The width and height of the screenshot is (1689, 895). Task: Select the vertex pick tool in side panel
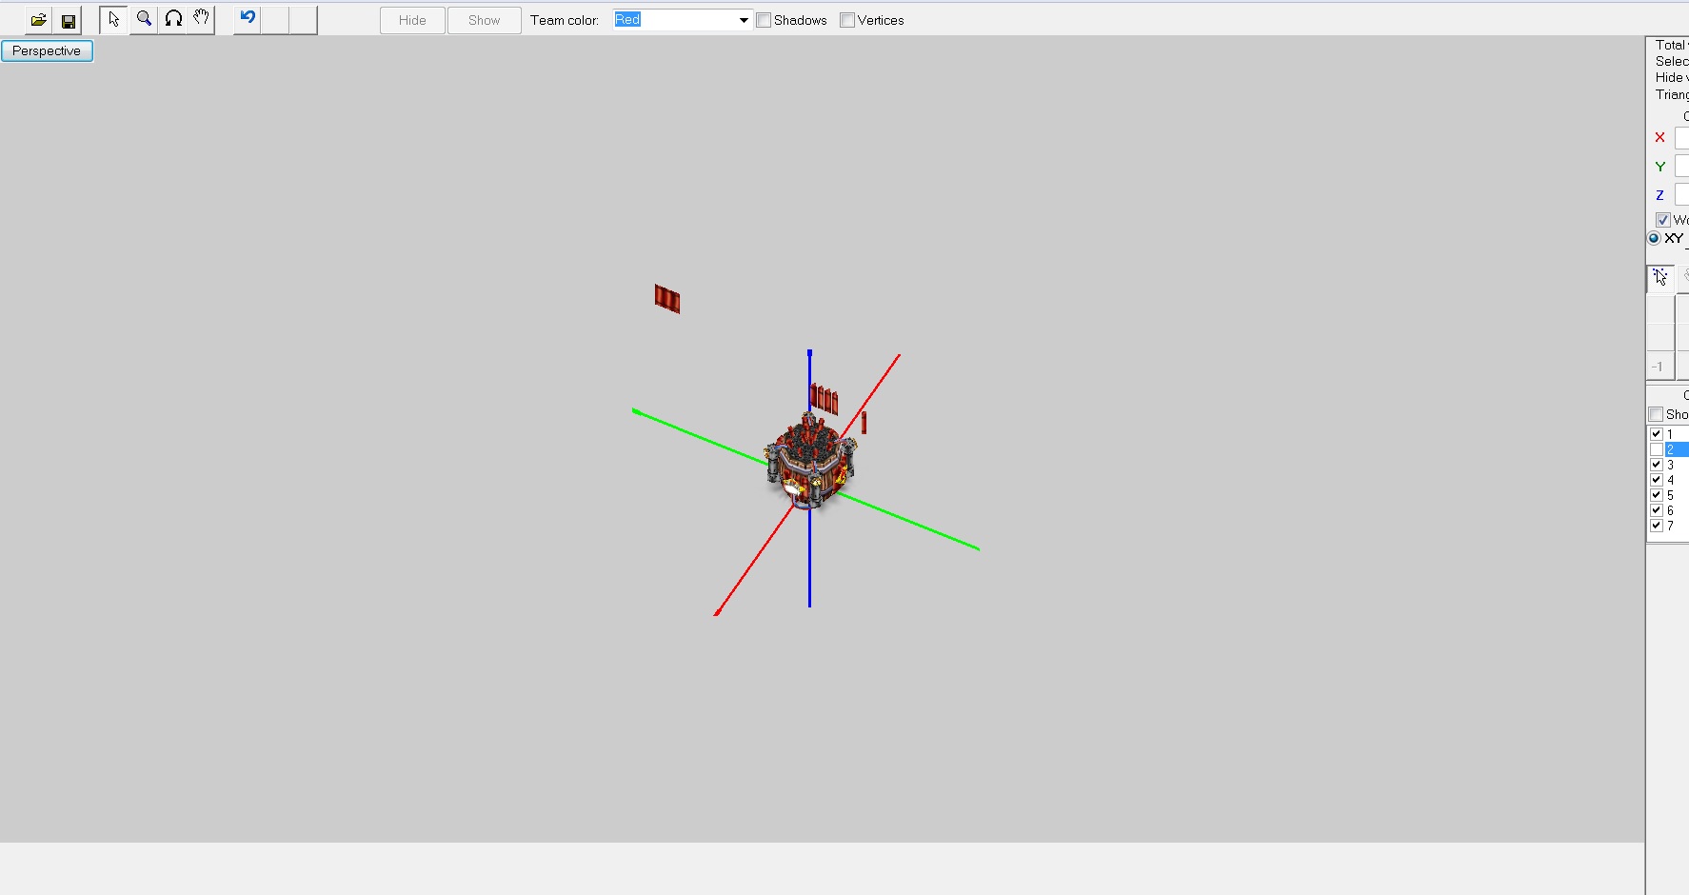click(1660, 278)
